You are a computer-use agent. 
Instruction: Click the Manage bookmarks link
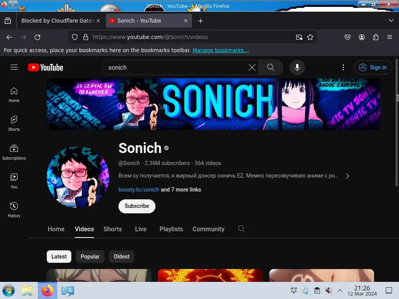click(221, 50)
